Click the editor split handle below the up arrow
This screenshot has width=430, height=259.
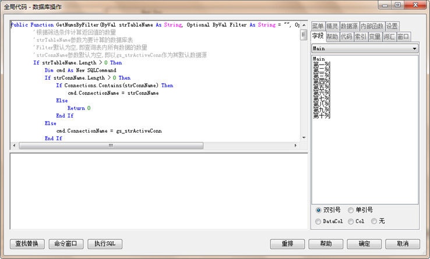click(x=304, y=35)
